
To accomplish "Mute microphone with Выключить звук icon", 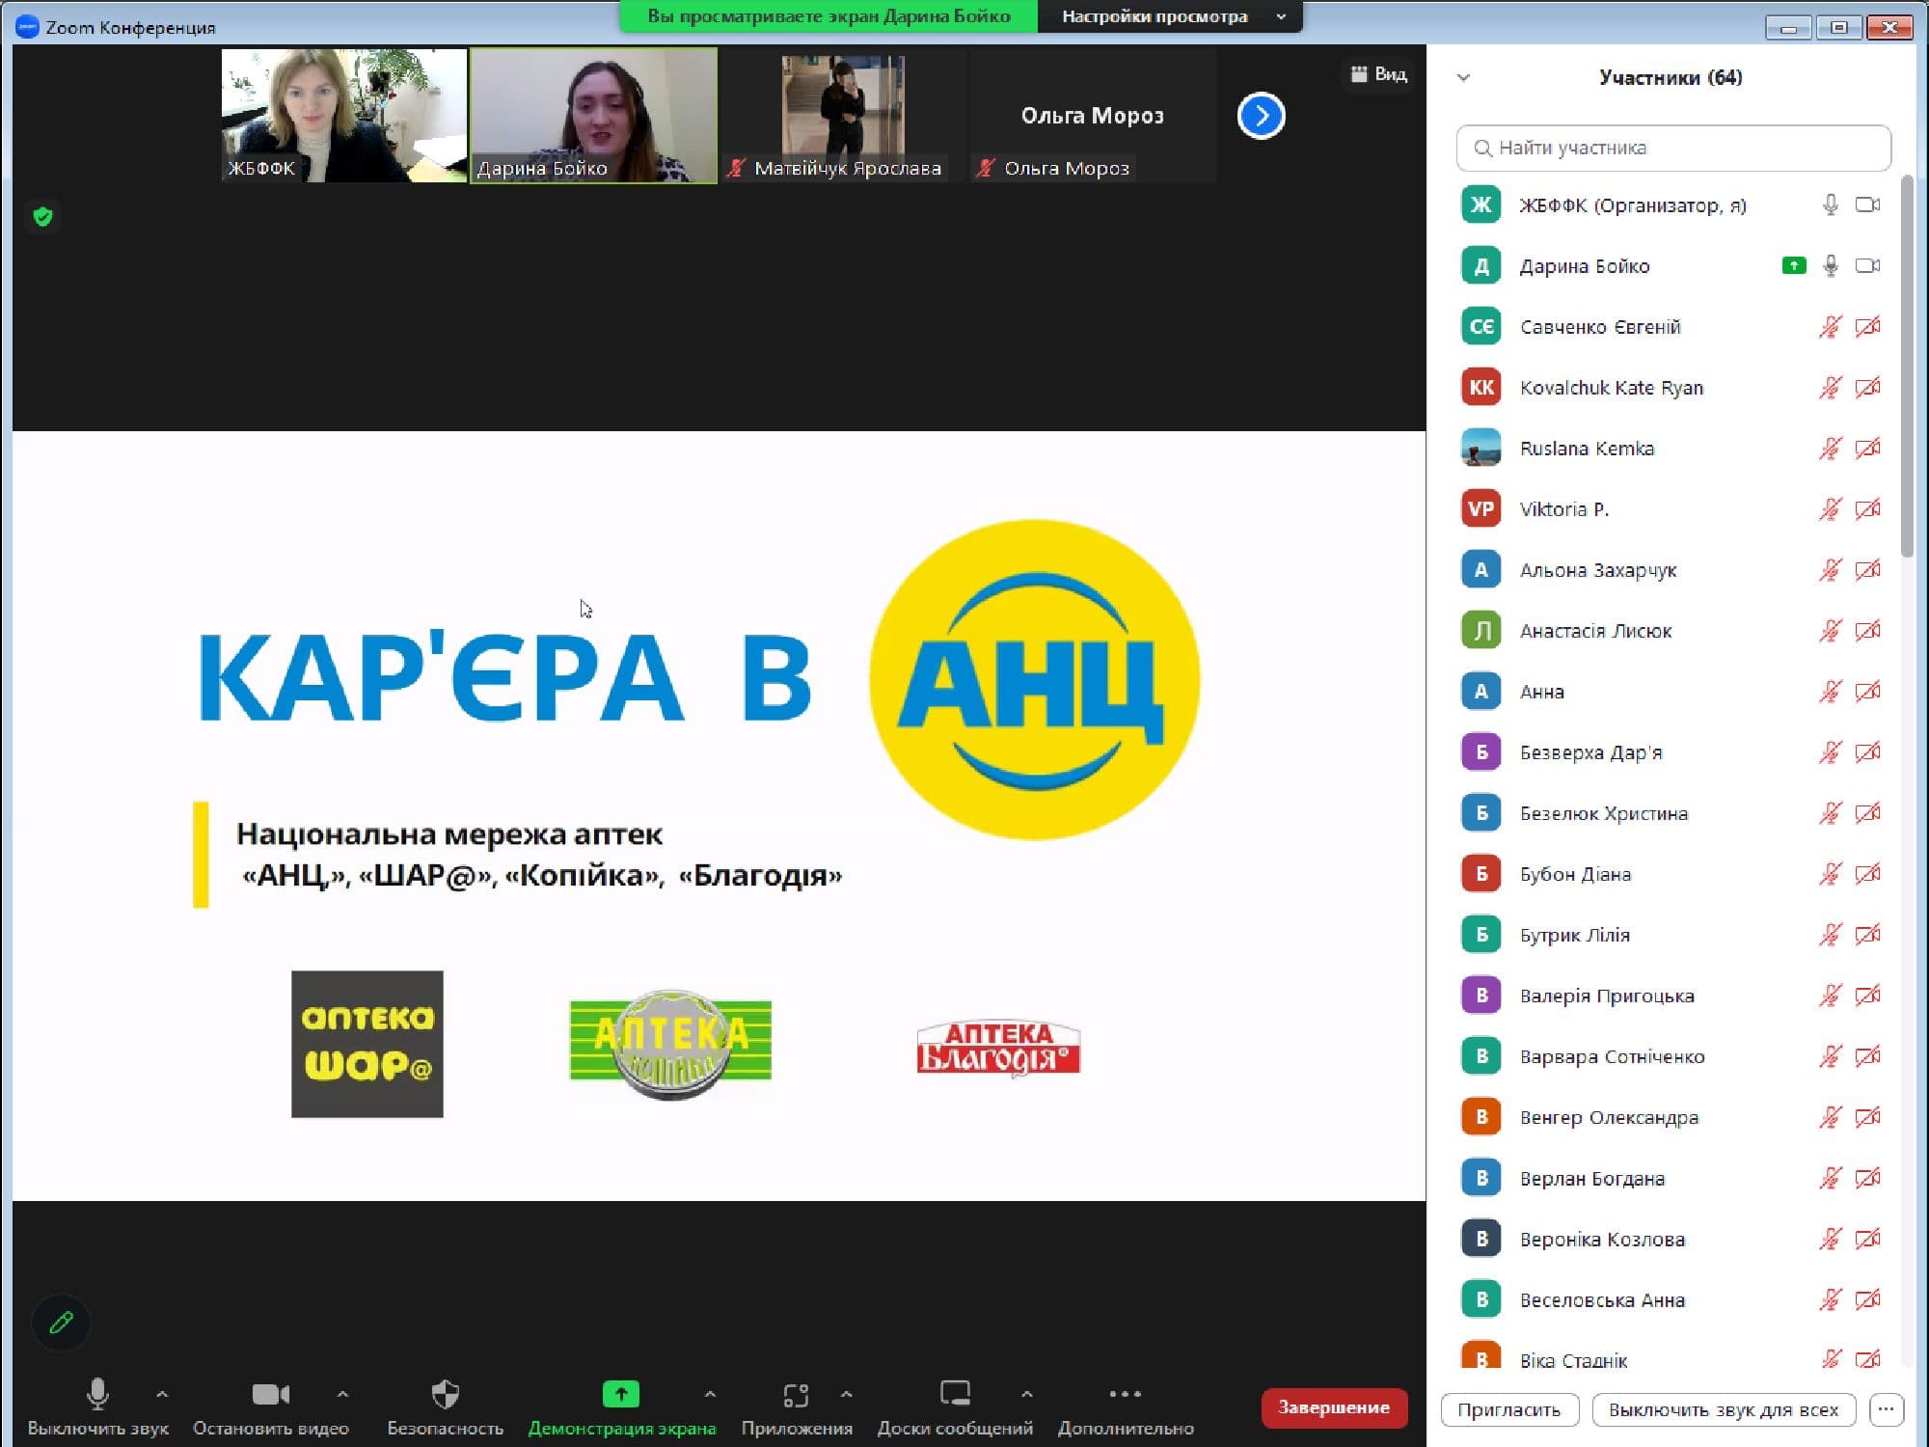I will coord(97,1394).
